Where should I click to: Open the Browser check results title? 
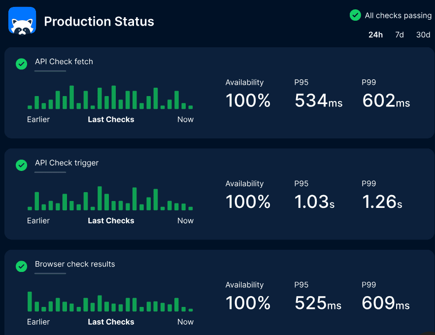tap(75, 264)
